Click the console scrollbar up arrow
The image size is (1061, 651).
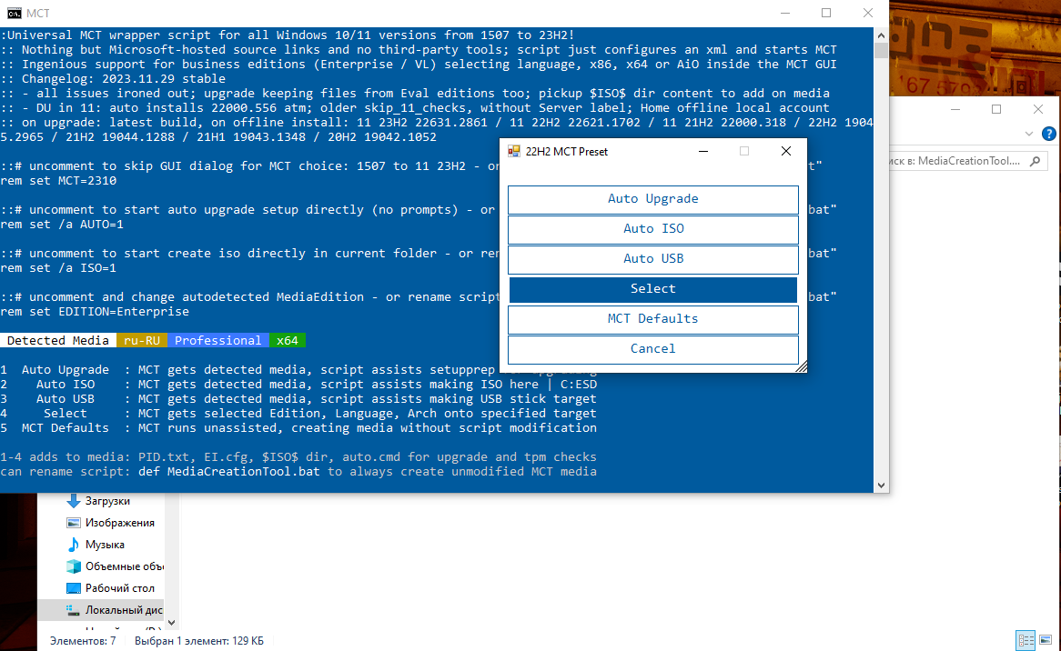tap(881, 35)
